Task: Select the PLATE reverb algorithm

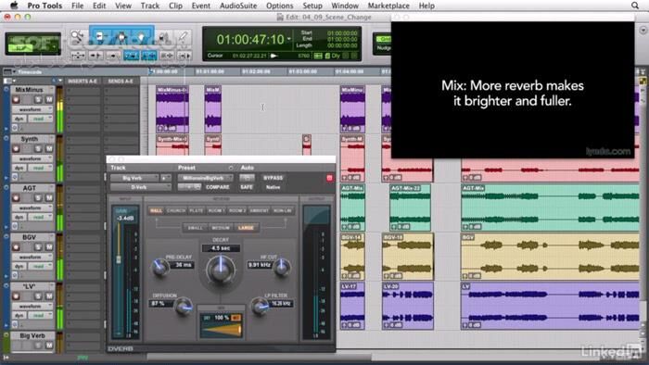Action: pos(197,211)
